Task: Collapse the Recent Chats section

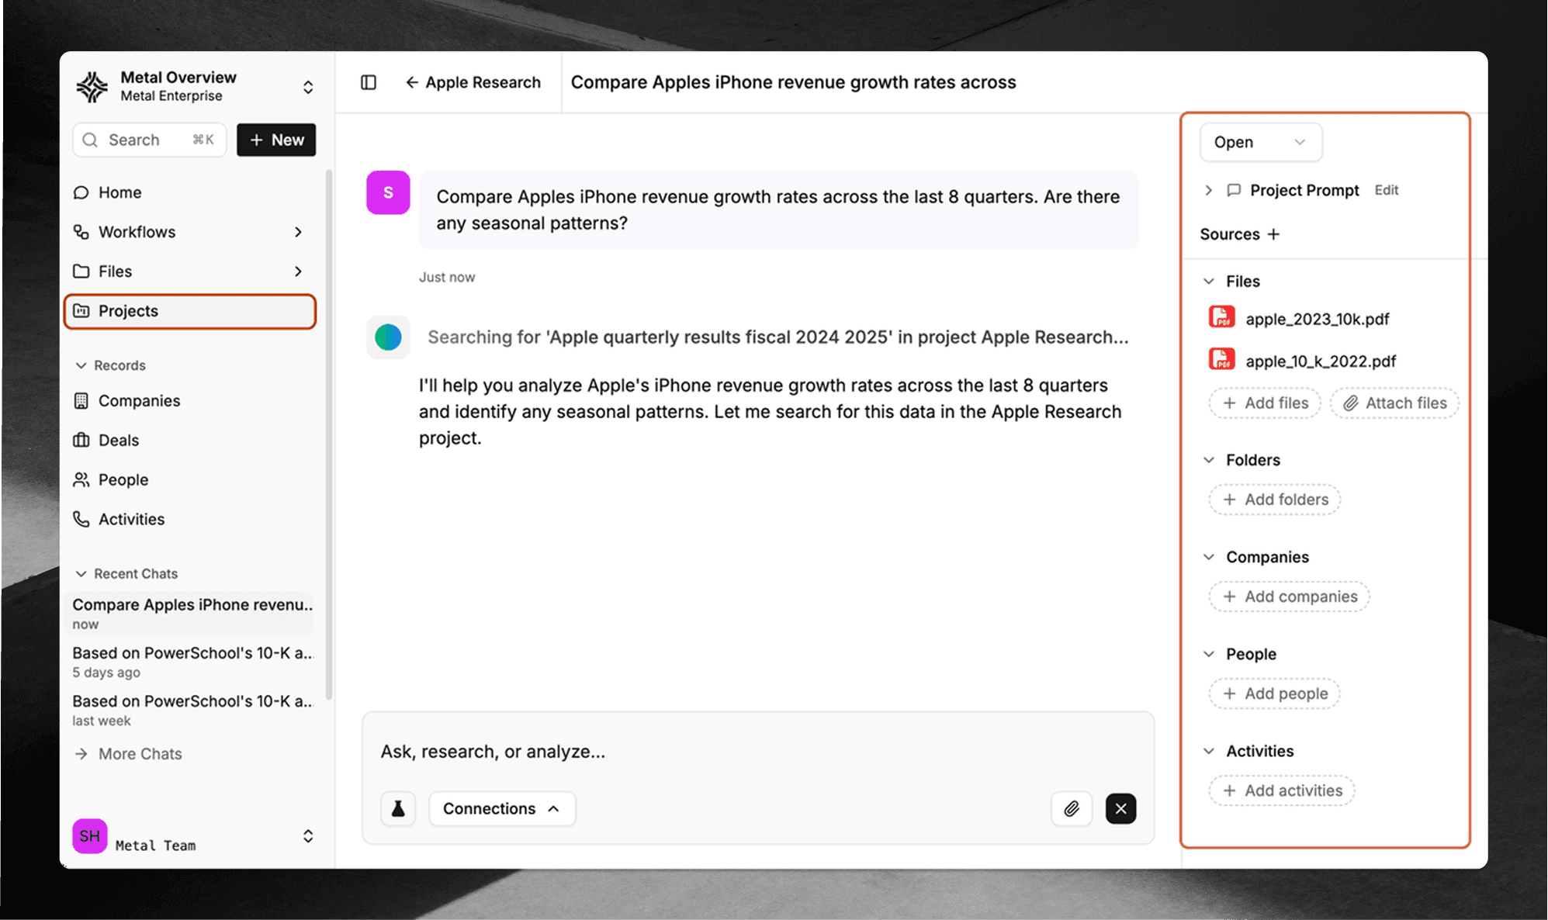Action: 81,574
